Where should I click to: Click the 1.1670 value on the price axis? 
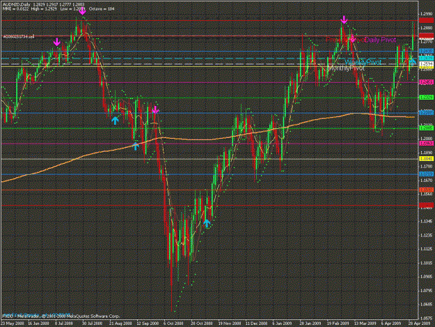427,181
